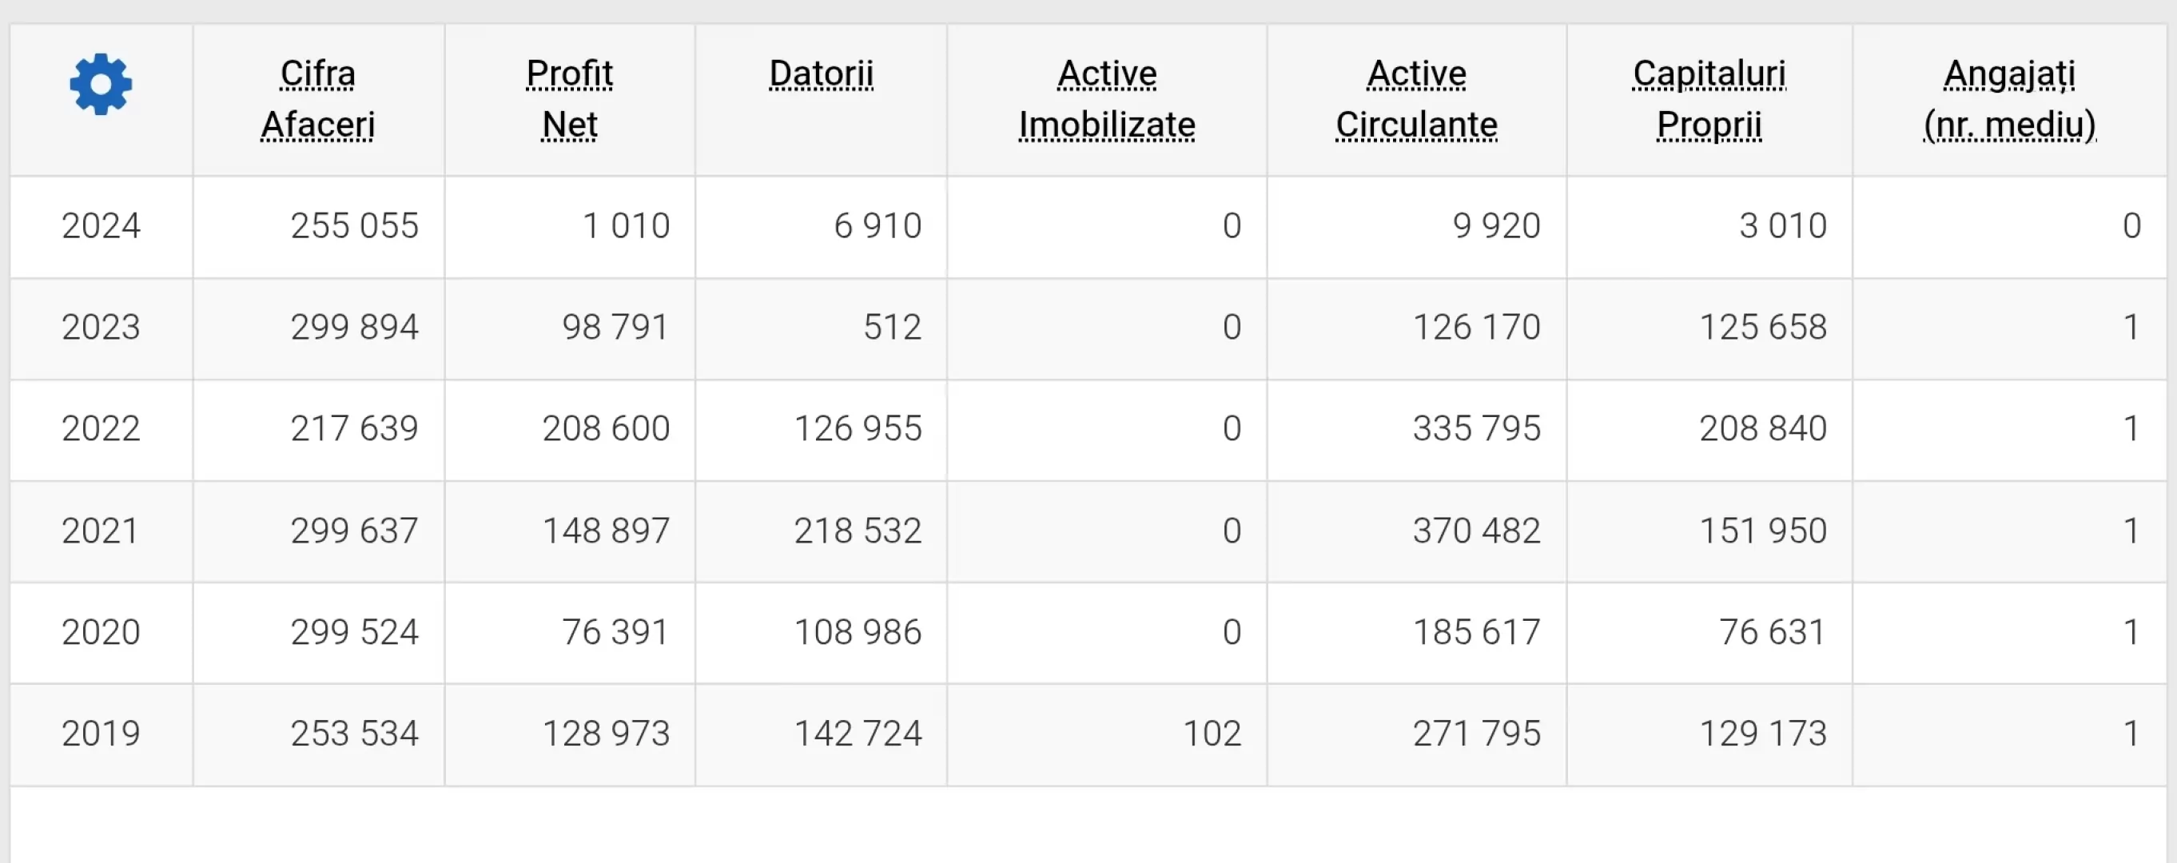Click the 370 482 current assets value
Image resolution: width=2177 pixels, height=863 pixels.
pyautogui.click(x=1476, y=531)
